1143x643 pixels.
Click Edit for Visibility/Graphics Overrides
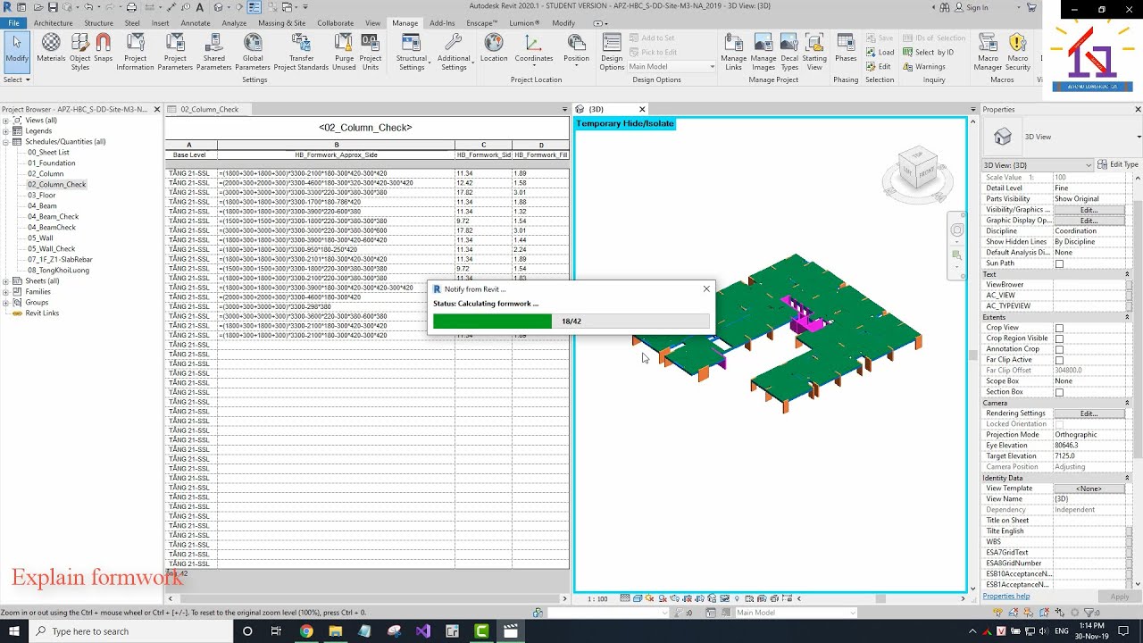click(1089, 210)
